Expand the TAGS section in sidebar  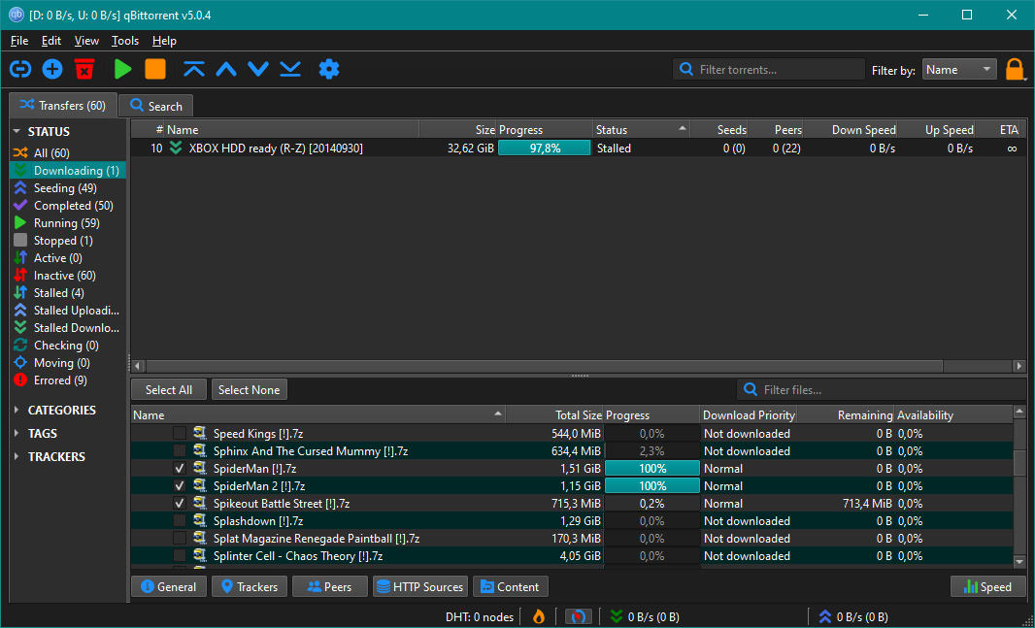click(x=17, y=434)
